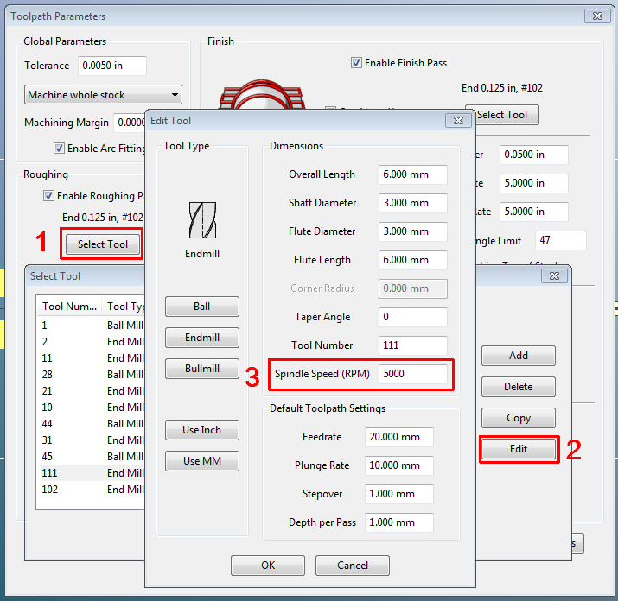Close the Edit Tool dialog

[458, 121]
